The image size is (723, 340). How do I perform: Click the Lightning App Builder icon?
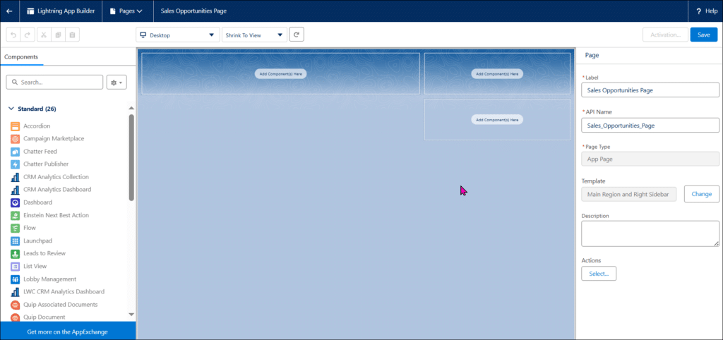pyautogui.click(x=31, y=11)
